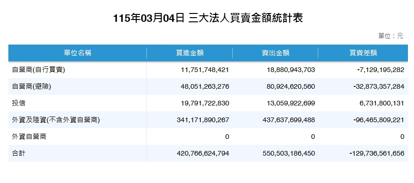Click the 單位名稱 column header
The width and height of the screenshot is (414, 183).
click(77, 53)
